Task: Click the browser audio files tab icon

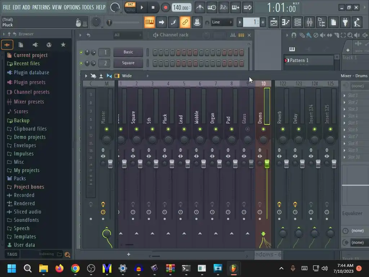Action: (x=7, y=45)
